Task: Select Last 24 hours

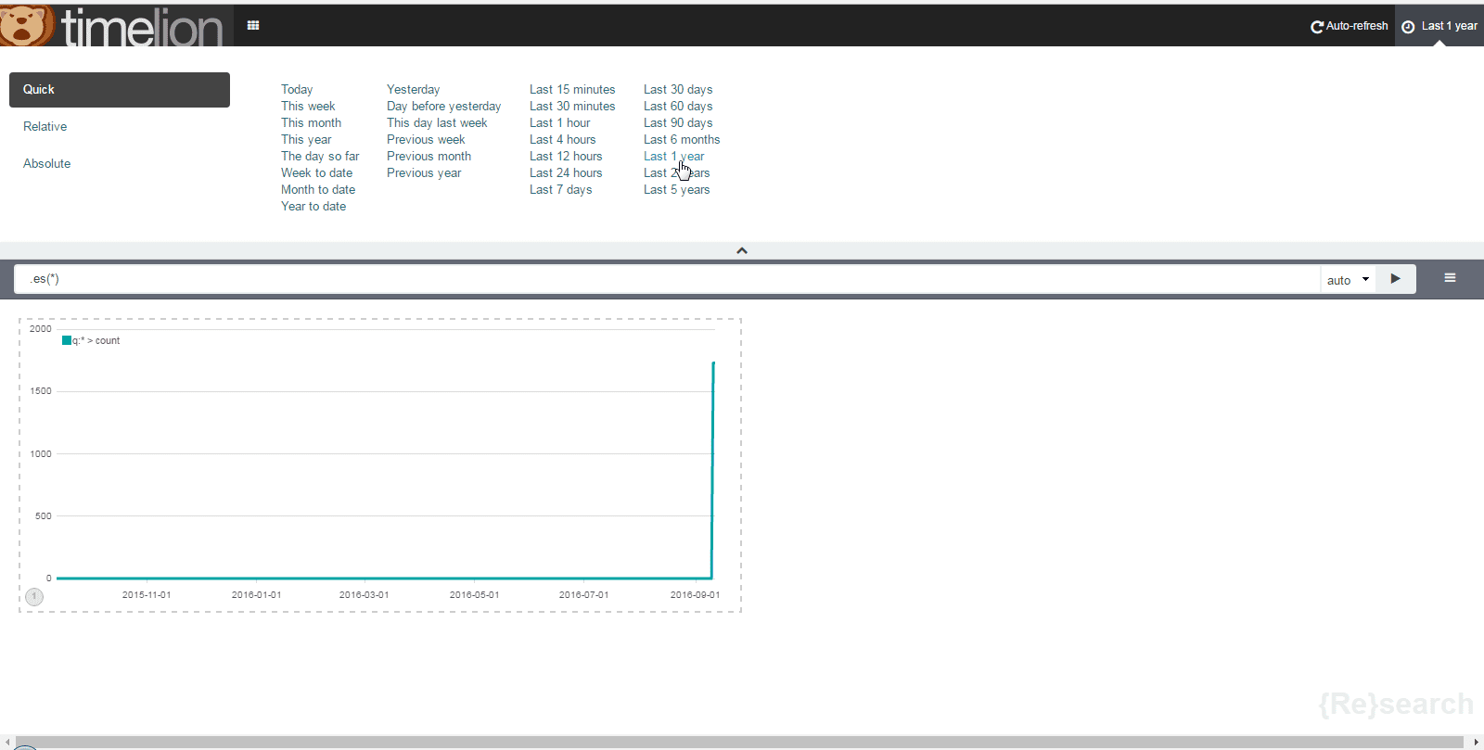Action: (x=566, y=173)
